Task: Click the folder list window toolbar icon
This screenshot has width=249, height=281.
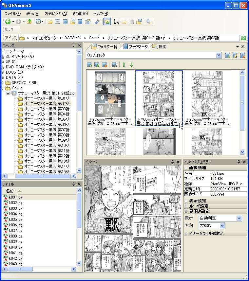Action: coord(72,22)
